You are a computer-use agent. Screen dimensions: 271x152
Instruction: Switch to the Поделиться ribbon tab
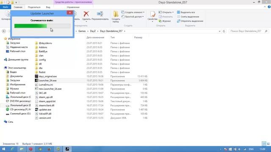pyautogui.click(x=34, y=7)
